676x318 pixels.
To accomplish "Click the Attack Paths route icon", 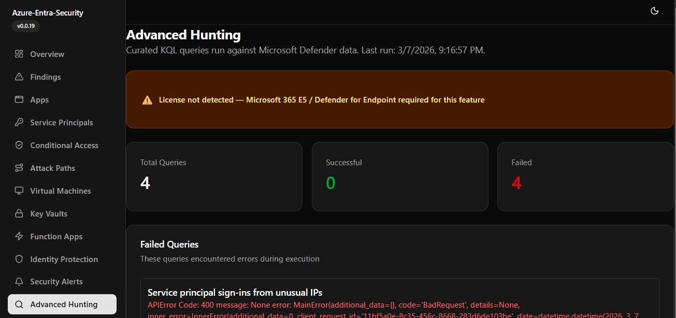I will pos(19,168).
